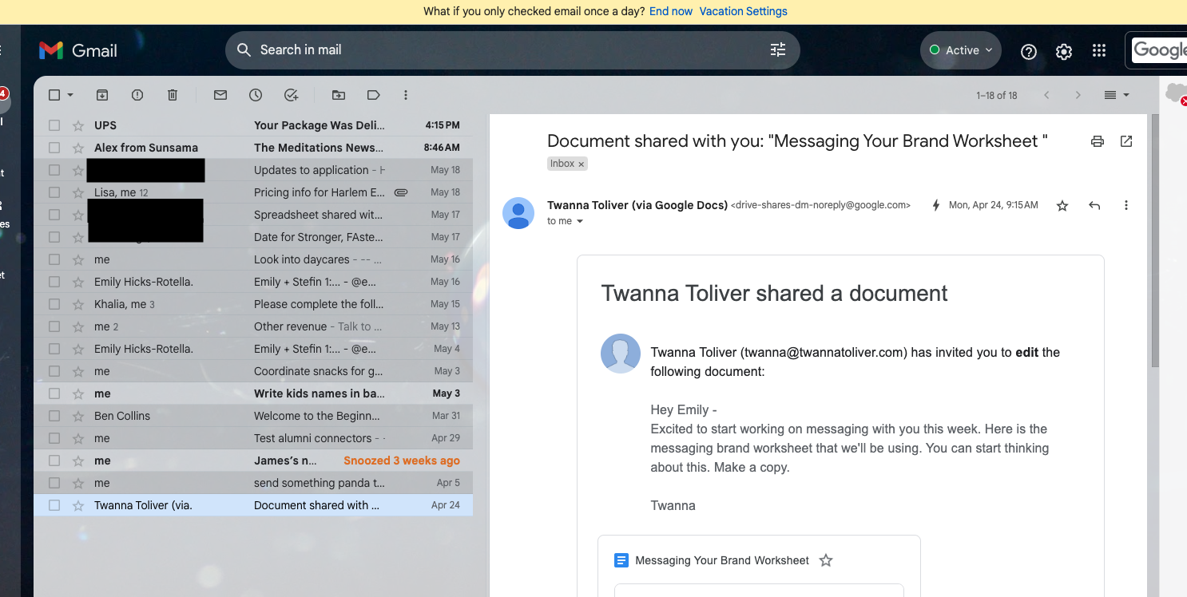
Task: Check the Khalia, me email checkbox
Action: 54,304
